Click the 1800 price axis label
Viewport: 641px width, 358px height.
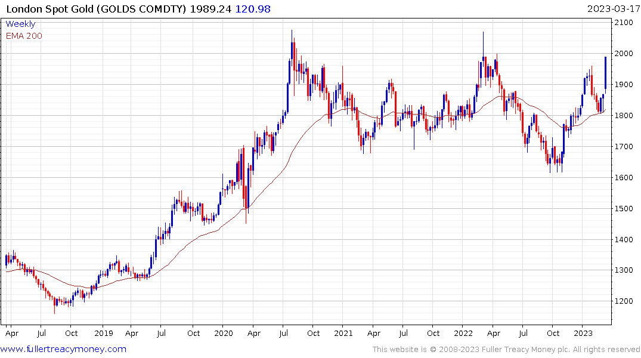(624, 115)
